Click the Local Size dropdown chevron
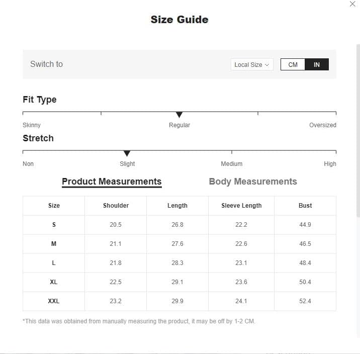360x354 pixels. [x=267, y=64]
